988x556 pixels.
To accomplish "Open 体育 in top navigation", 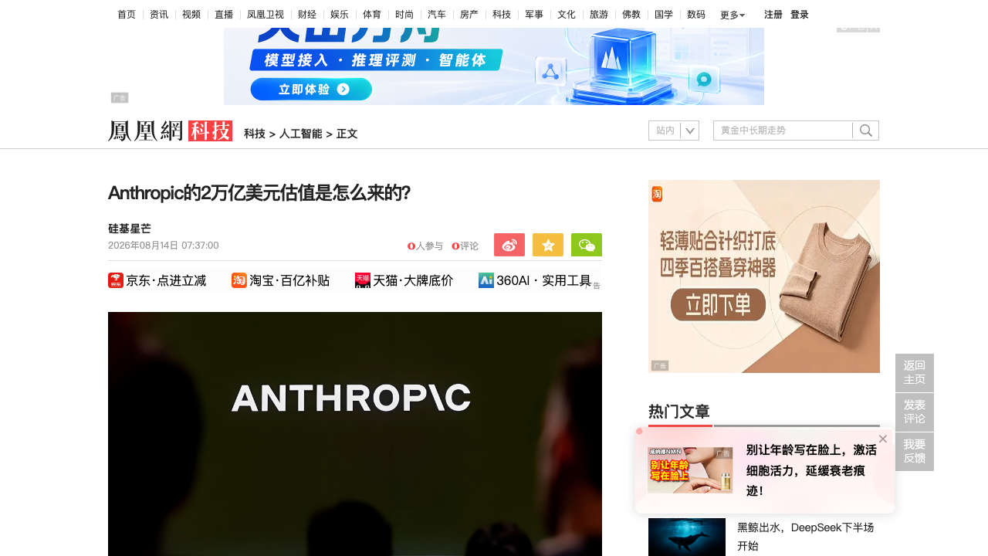I will coord(372,15).
